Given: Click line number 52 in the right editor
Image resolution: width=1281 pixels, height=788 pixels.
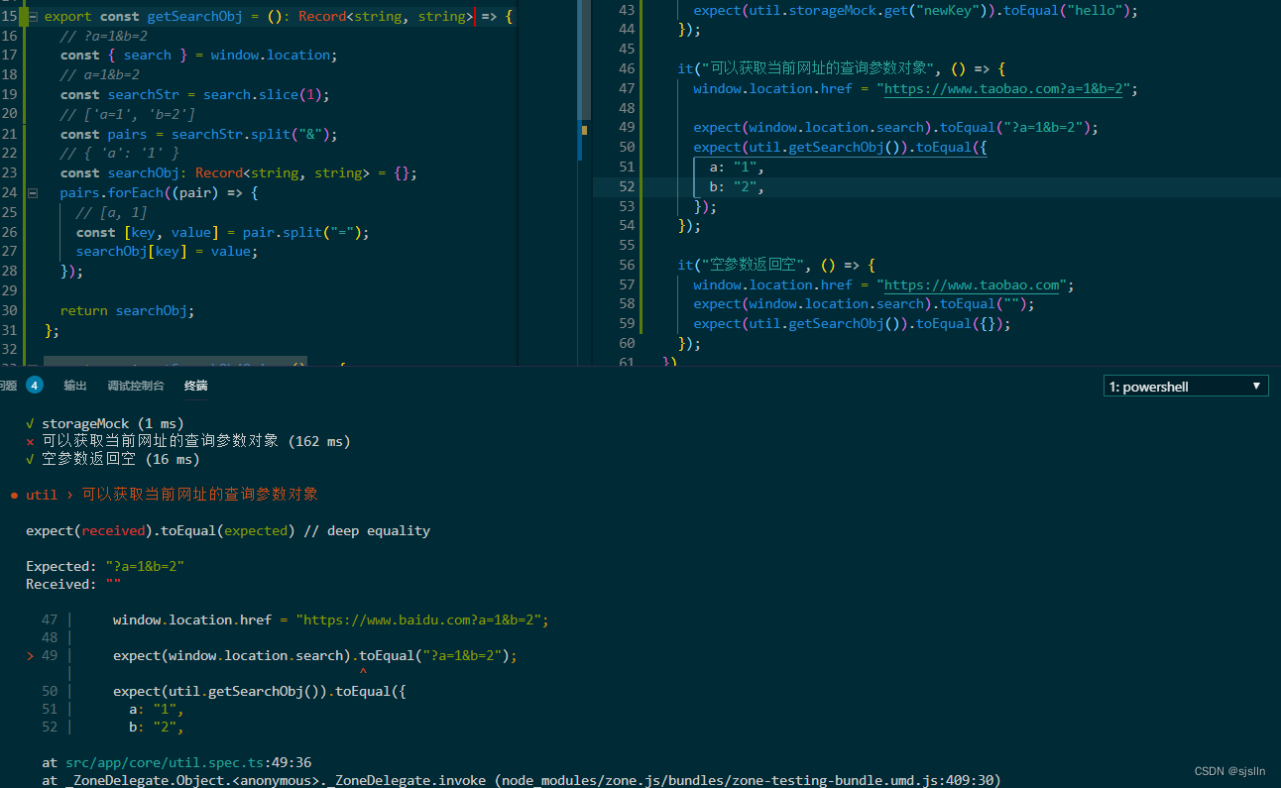Looking at the screenshot, I should (x=626, y=186).
